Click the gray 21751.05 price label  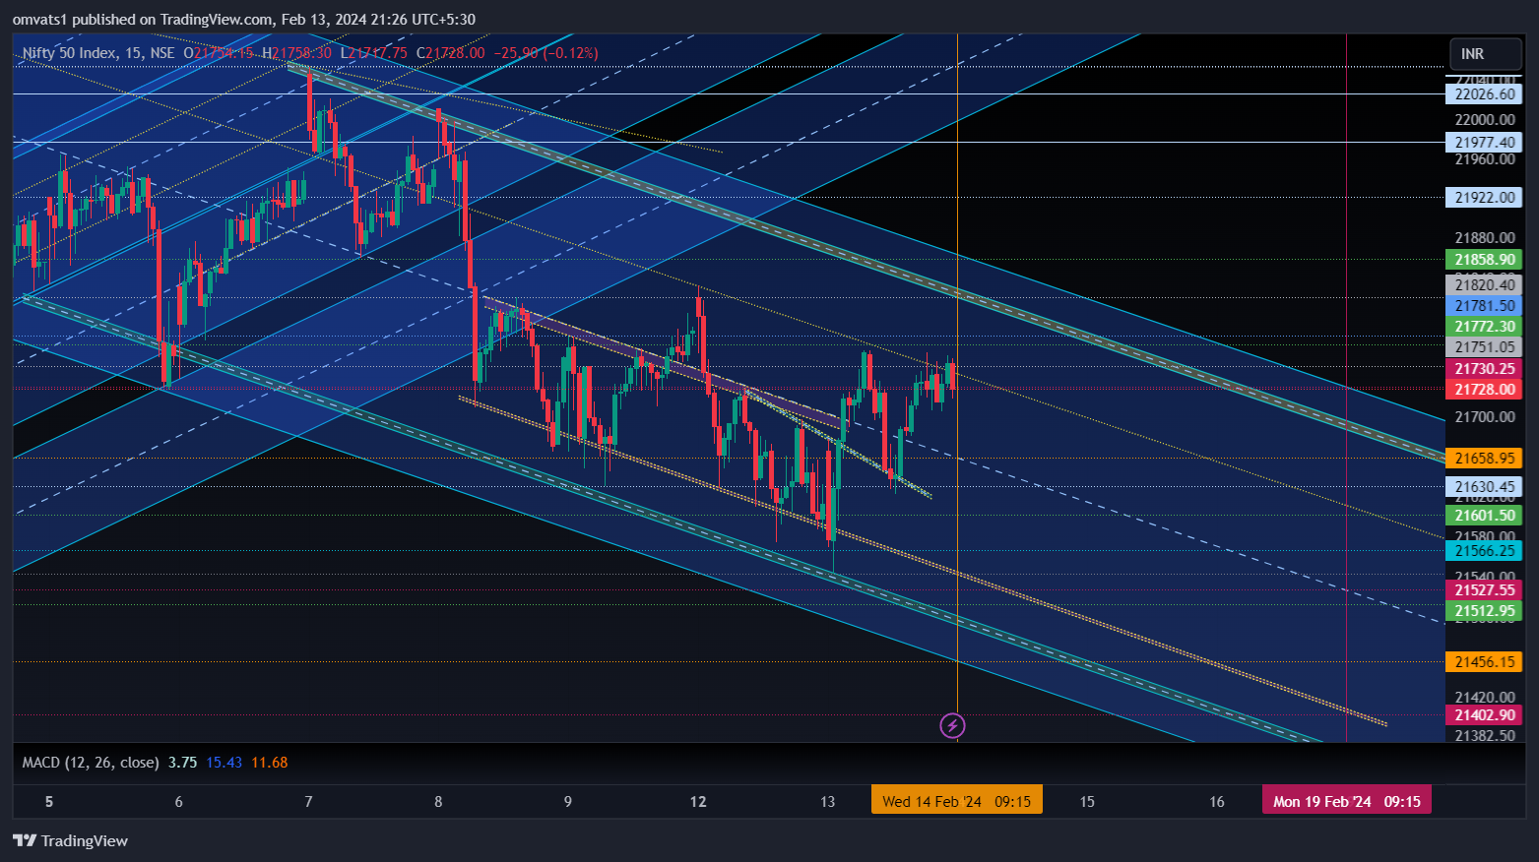1484,347
